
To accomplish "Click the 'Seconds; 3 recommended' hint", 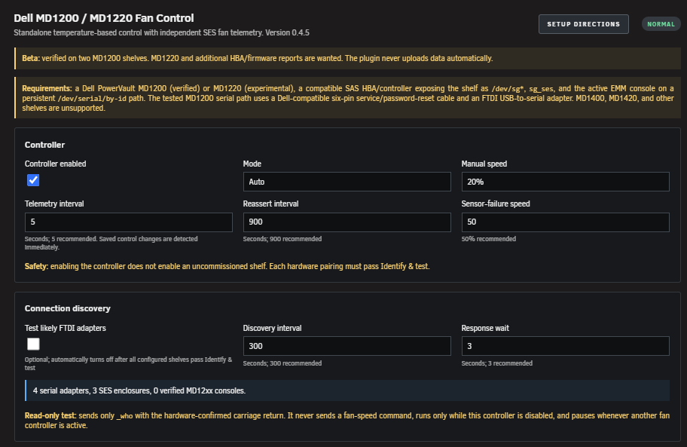I will pos(497,363).
